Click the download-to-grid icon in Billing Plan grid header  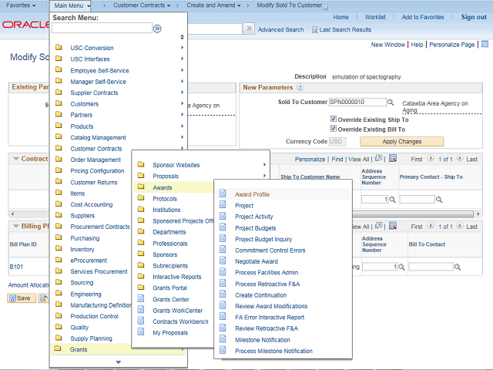coord(393,225)
